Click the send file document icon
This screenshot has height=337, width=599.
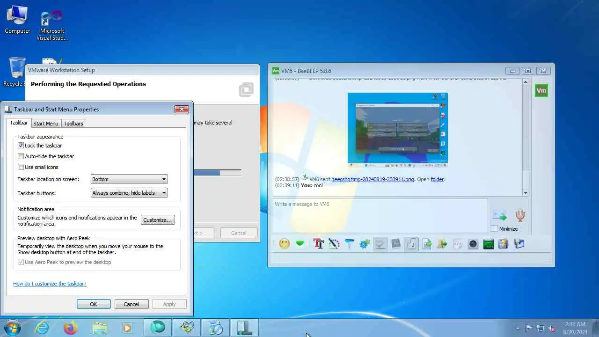click(x=427, y=243)
